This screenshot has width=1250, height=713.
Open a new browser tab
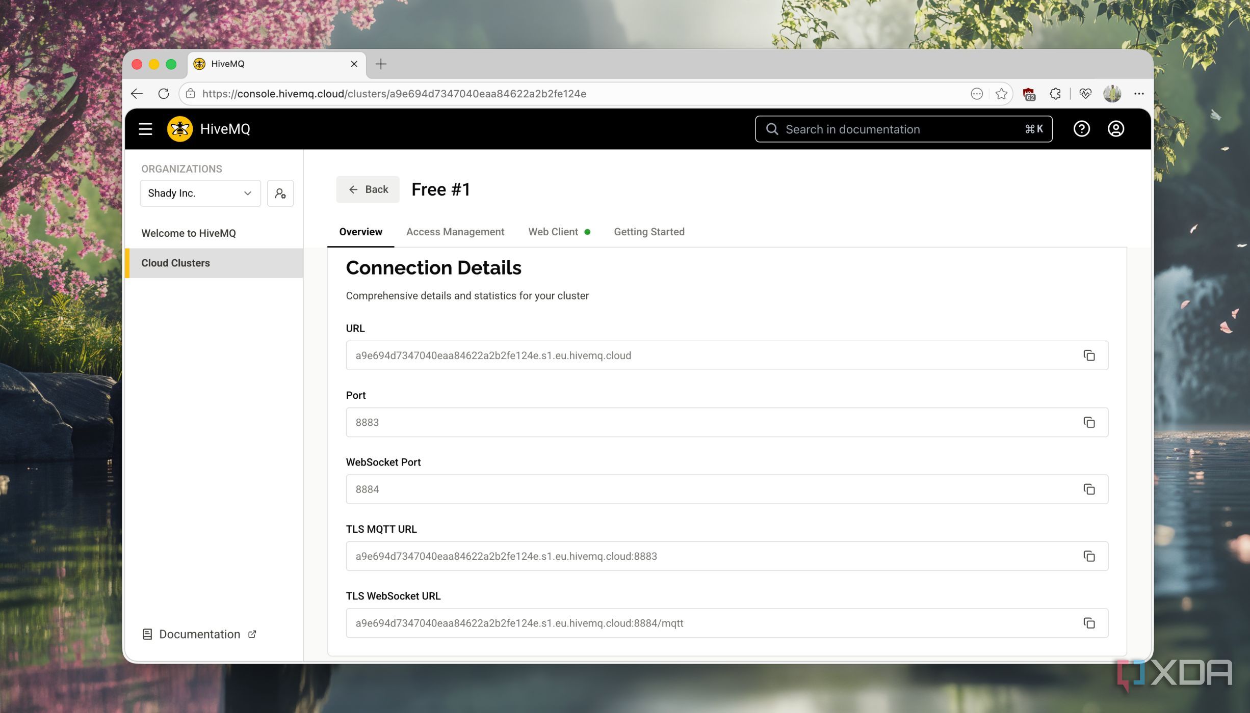[381, 64]
